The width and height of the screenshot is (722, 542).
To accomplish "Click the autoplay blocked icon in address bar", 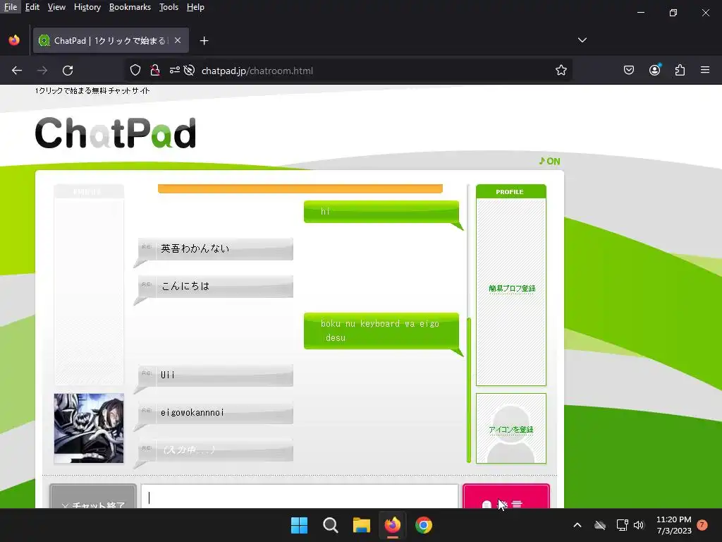I will 189,71.
